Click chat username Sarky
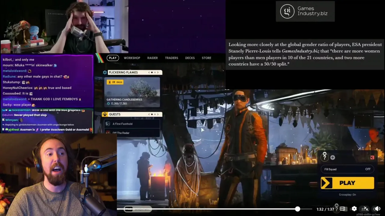This screenshot has height=216, width=385. [7, 105]
